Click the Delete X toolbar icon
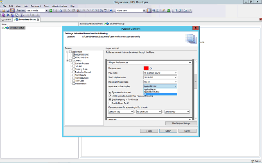This screenshot has height=163, width=262. (69, 11)
